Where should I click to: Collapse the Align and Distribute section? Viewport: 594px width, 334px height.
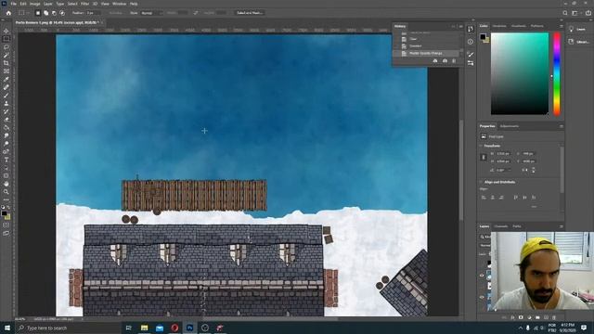tap(481, 182)
